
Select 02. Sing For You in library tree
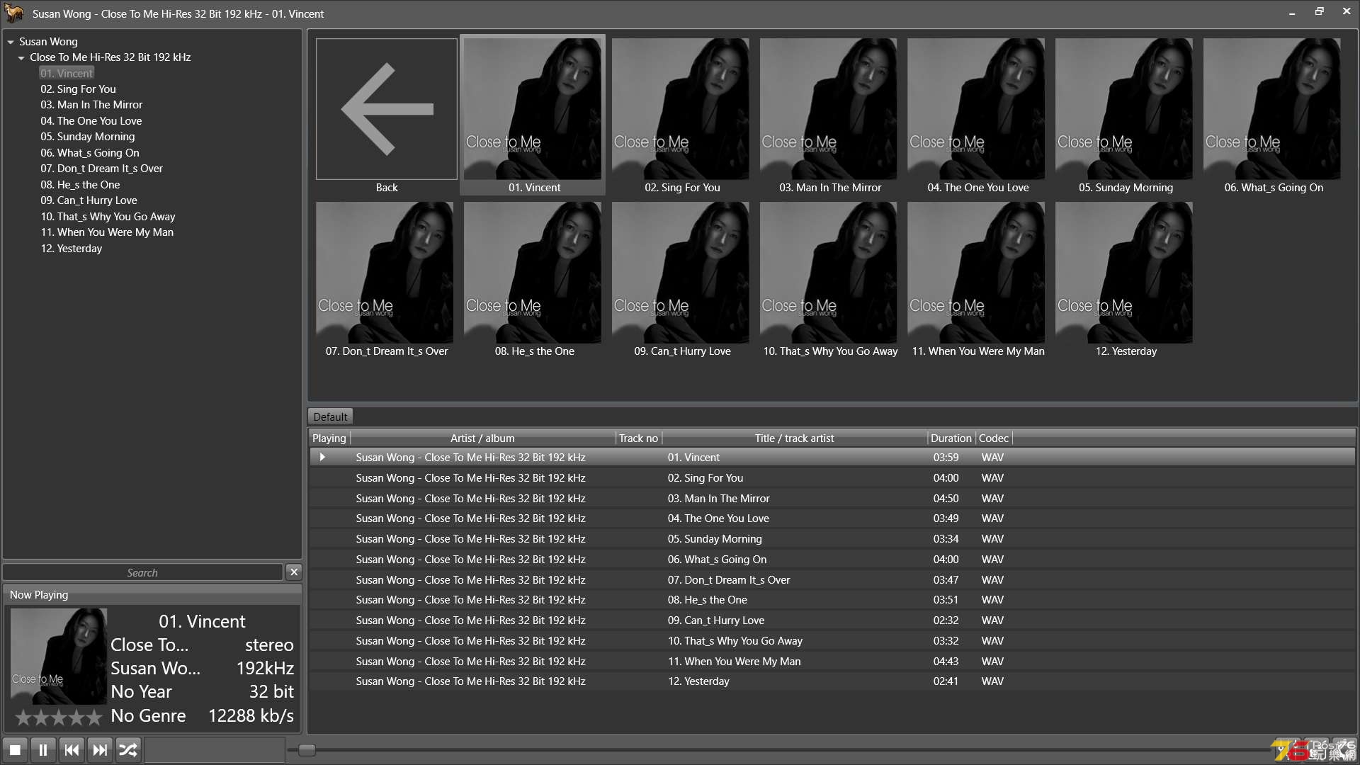78,89
